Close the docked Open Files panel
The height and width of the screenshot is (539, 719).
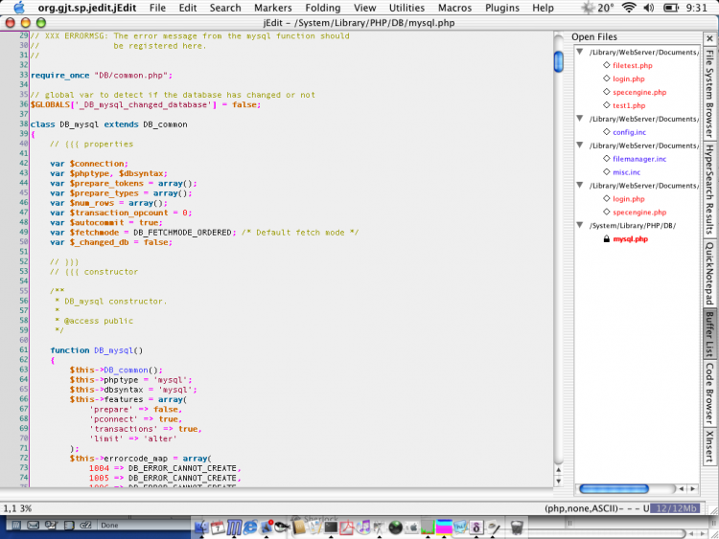[709, 37]
